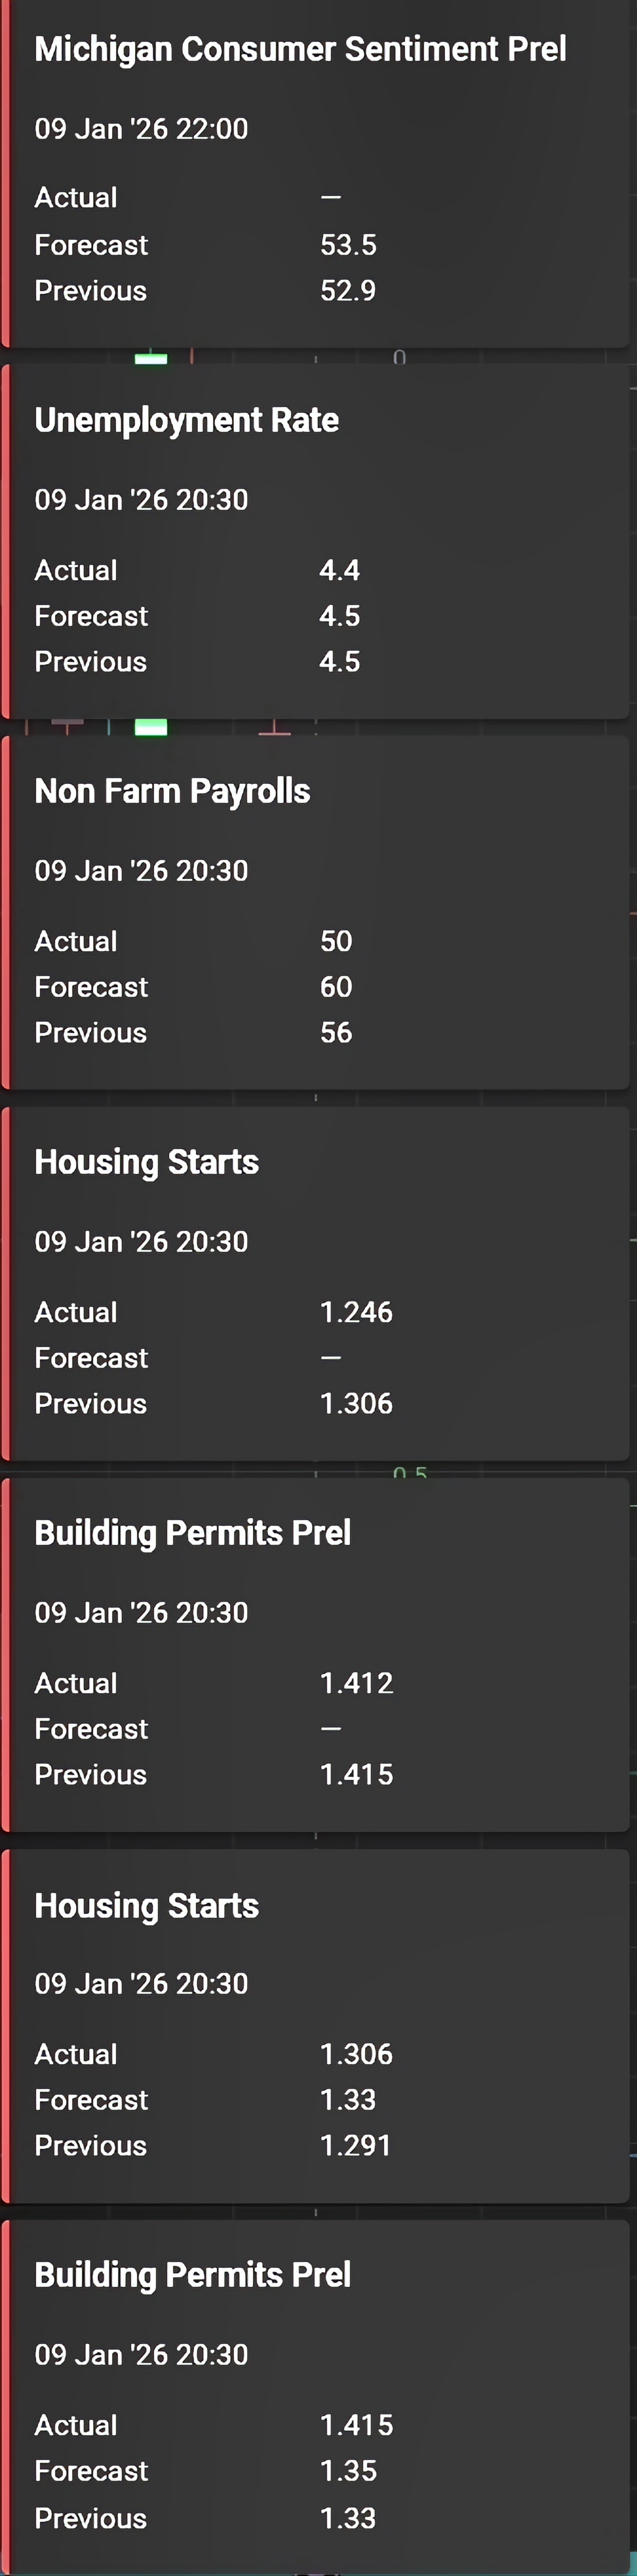This screenshot has width=637, height=2576.
Task: Click the 09 Jan '26 22:00 timestamp
Action: [x=141, y=129]
